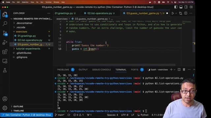Click Dev Container remote status indicator
The width and height of the screenshot is (211, 118).
tap(27, 115)
